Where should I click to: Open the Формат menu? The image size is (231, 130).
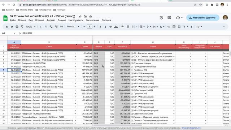(51, 20)
